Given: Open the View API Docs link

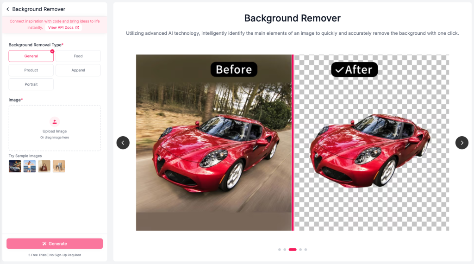Looking at the screenshot, I should coord(63,28).
